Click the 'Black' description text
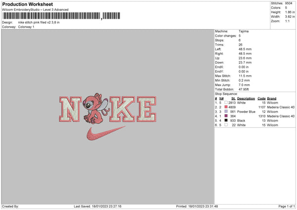 tap(241, 120)
